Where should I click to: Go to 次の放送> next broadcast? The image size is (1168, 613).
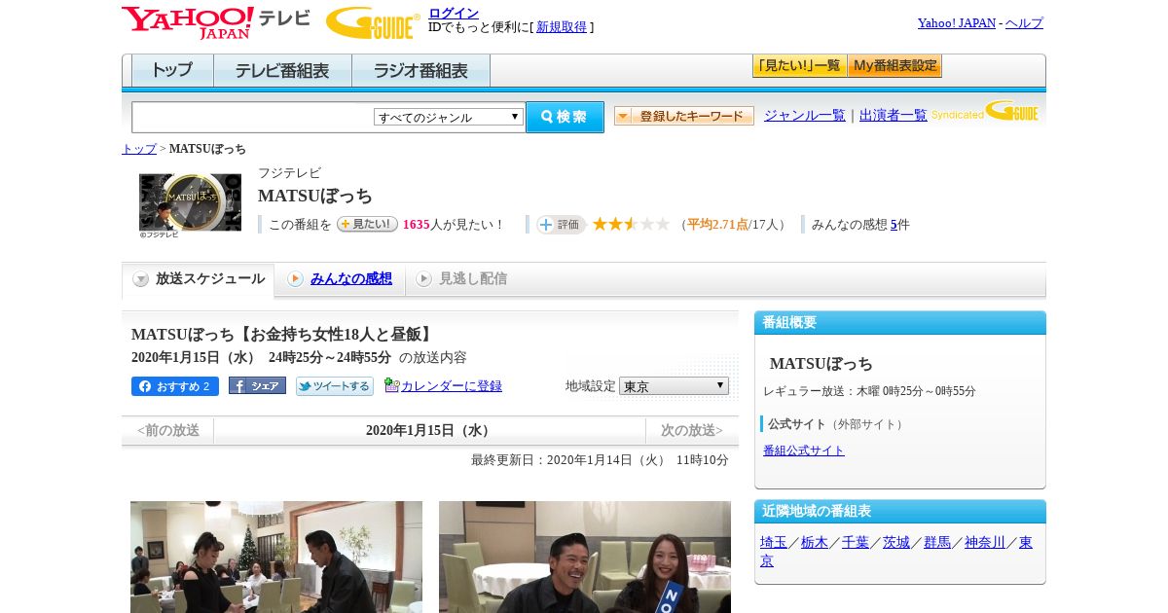(692, 430)
